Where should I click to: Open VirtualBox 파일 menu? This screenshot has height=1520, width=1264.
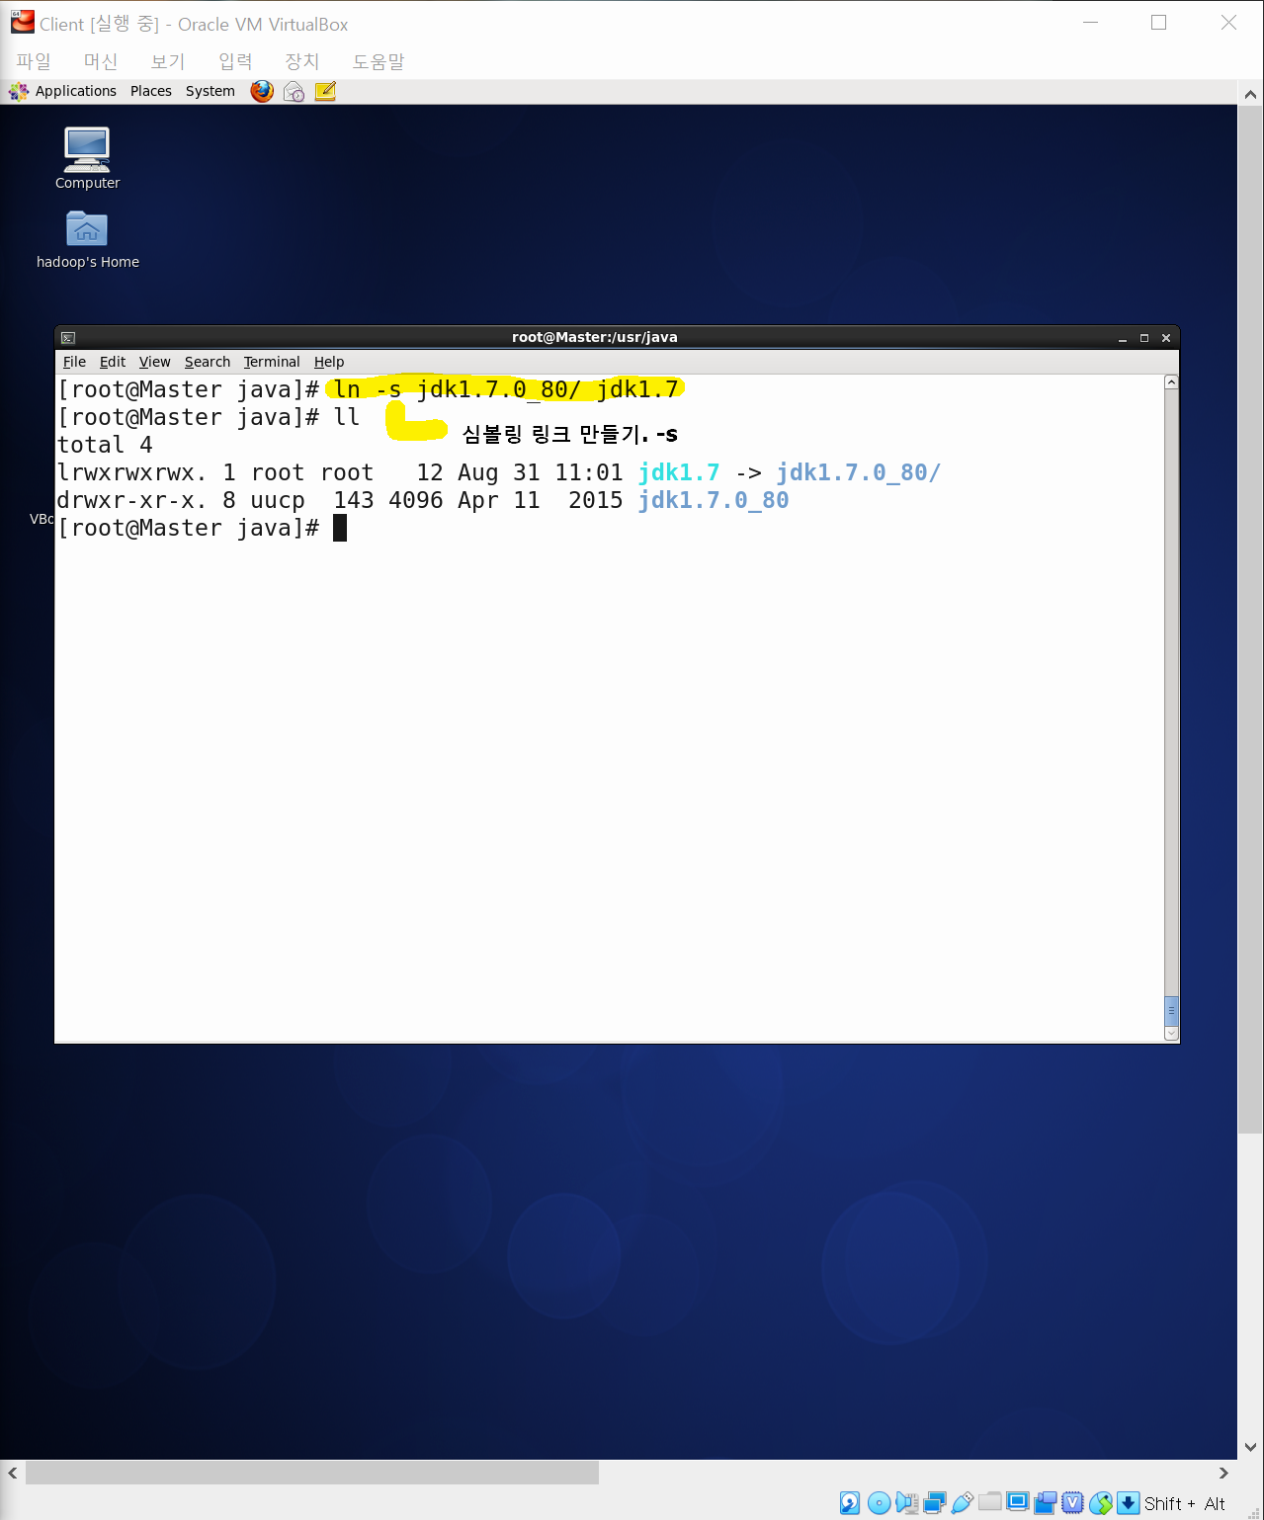(34, 61)
